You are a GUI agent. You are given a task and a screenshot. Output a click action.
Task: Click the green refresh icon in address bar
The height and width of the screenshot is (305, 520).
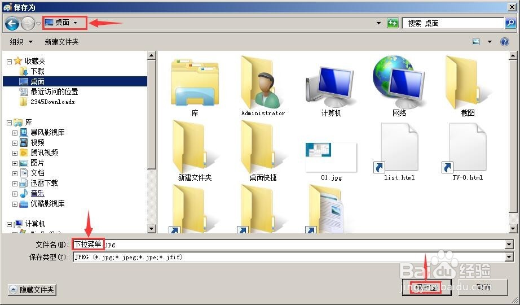tap(393, 23)
